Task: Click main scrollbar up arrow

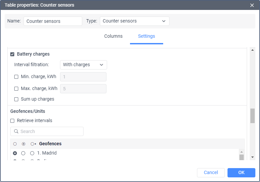Action: pos(252,50)
